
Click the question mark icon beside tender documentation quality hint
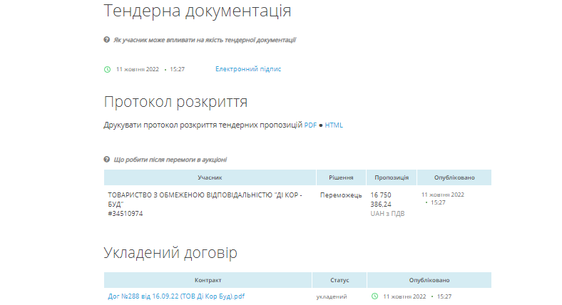tap(107, 40)
